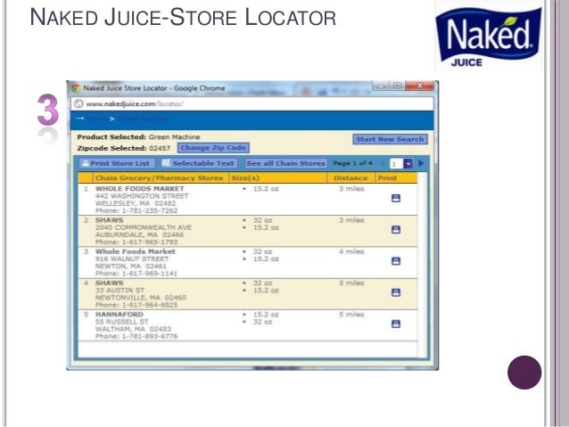The image size is (569, 427).
Task: Go to next results page arrow
Action: tap(421, 163)
